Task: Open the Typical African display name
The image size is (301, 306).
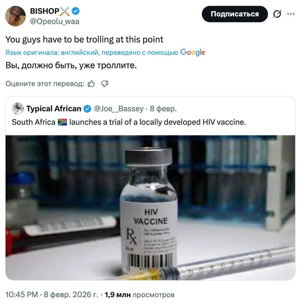Action: click(x=54, y=109)
